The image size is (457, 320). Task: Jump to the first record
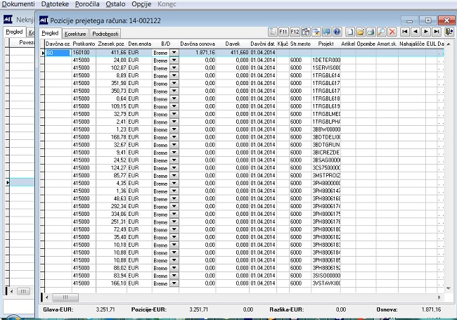click(x=405, y=32)
